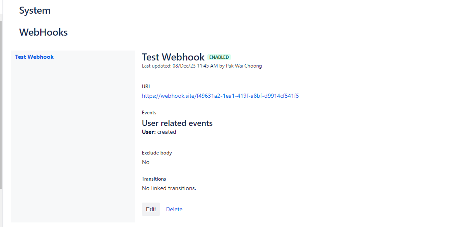This screenshot has width=458, height=227.
Task: Click the User related events heading
Action: pyautogui.click(x=177, y=123)
